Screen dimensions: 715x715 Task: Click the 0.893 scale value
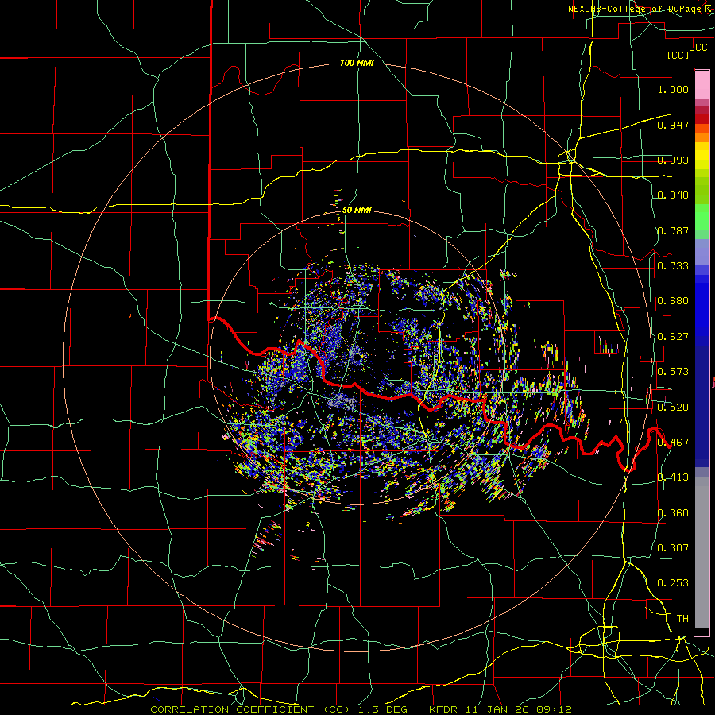(x=673, y=160)
